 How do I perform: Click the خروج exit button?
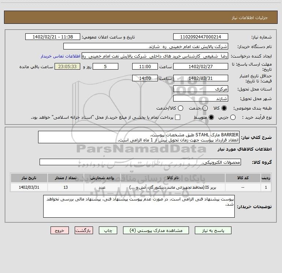point(60,230)
